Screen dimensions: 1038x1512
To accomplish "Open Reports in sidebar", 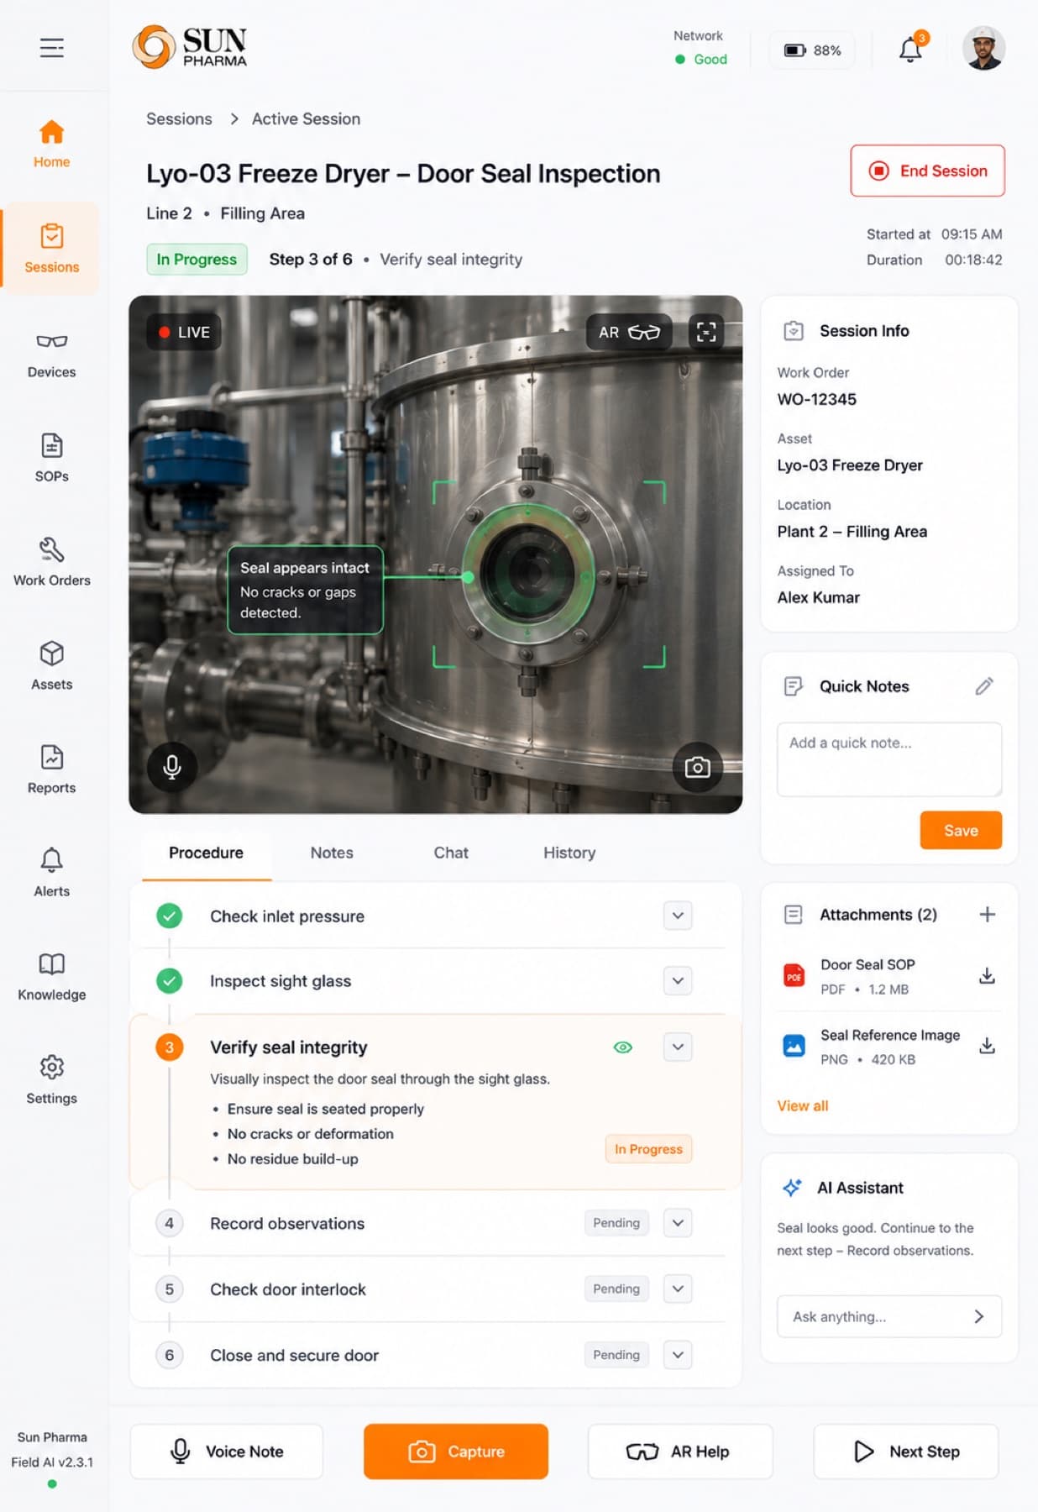I will (x=51, y=769).
